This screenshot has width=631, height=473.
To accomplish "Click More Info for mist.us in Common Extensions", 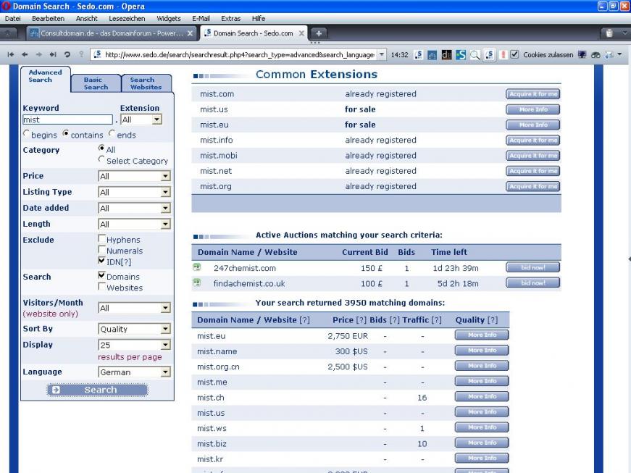I will click(x=532, y=109).
